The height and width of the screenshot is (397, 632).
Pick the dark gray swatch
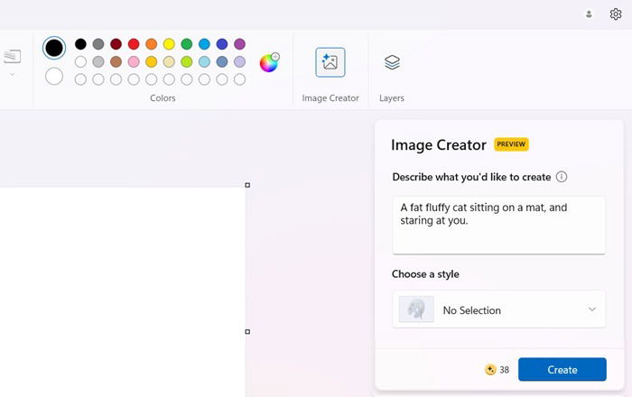point(98,44)
